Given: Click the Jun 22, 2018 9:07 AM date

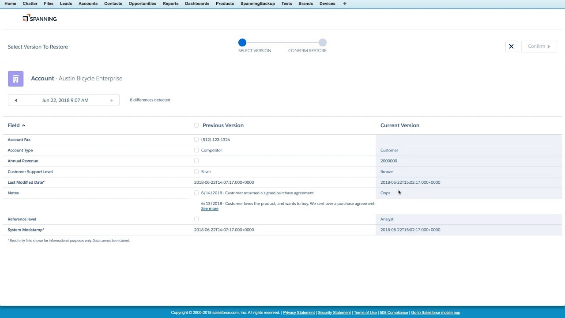Looking at the screenshot, I should click(65, 100).
